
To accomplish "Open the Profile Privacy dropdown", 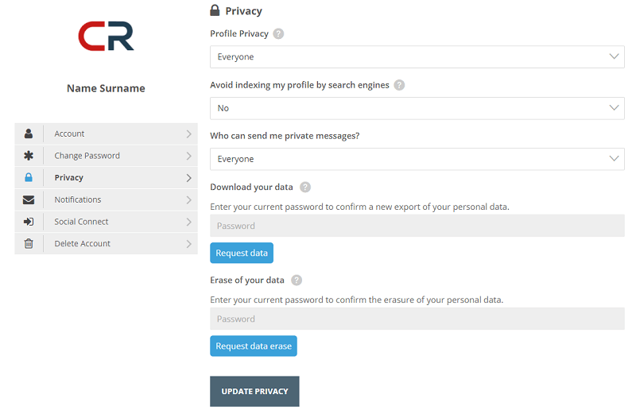I will [417, 57].
